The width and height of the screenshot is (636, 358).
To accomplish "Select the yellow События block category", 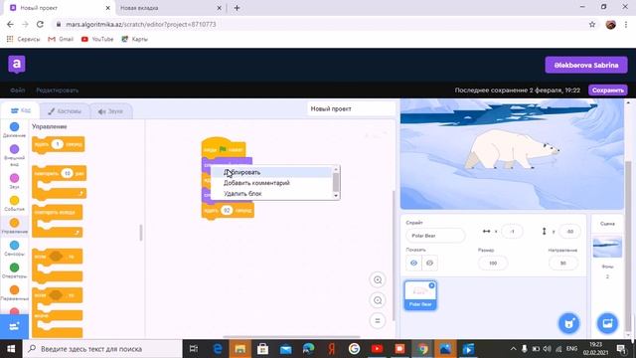I will pyautogui.click(x=14, y=203).
